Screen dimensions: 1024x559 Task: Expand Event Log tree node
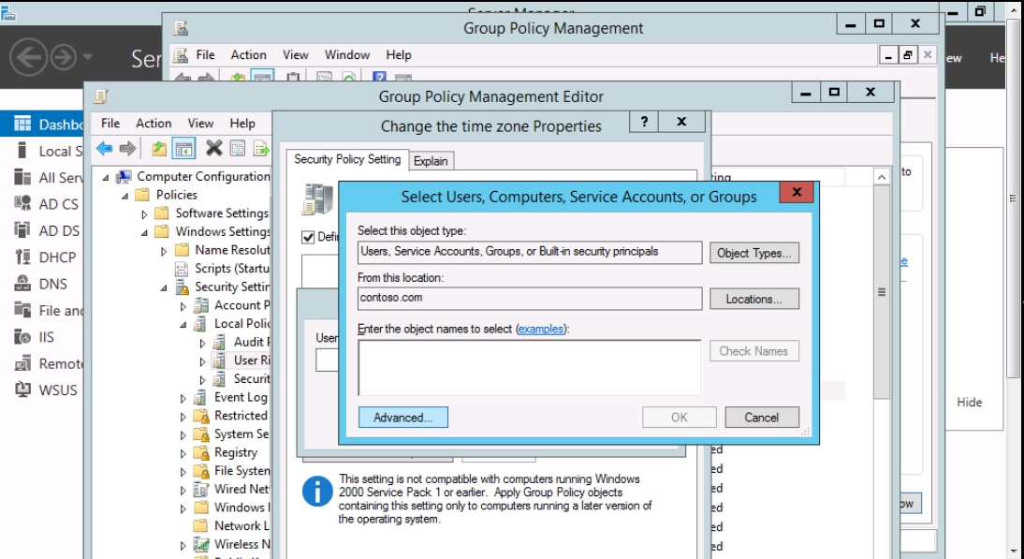coord(183,398)
